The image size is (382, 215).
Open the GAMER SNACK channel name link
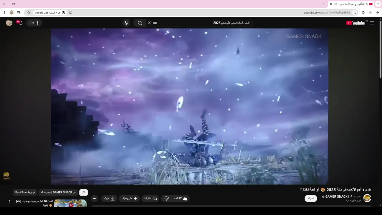coord(343,196)
